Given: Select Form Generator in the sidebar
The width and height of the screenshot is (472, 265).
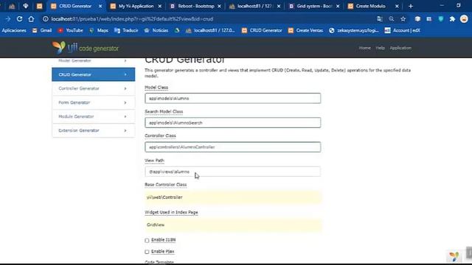Looking at the screenshot, I should coord(94,102).
